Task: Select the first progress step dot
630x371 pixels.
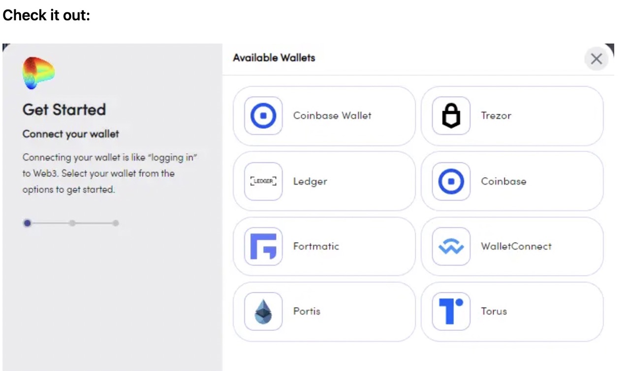Action: coord(27,223)
